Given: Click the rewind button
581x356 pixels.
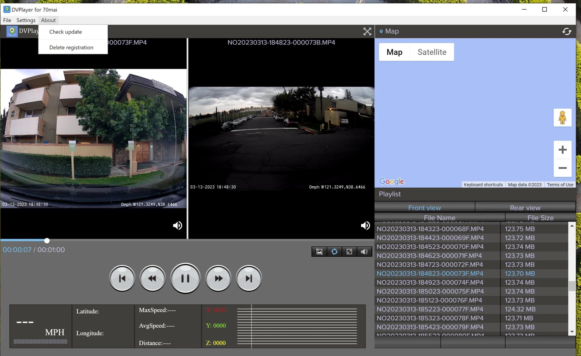Looking at the screenshot, I should [x=153, y=278].
